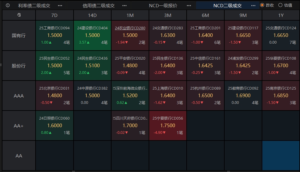The height and width of the screenshot is (172, 300).
Task: Click the 国有行 row header
Action: 19,35
